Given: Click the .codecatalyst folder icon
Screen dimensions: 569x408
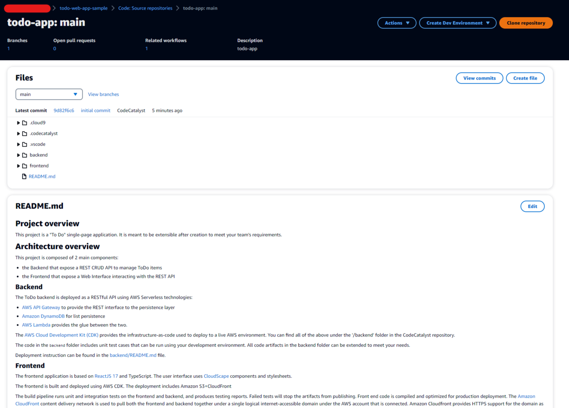Looking at the screenshot, I should coord(25,134).
